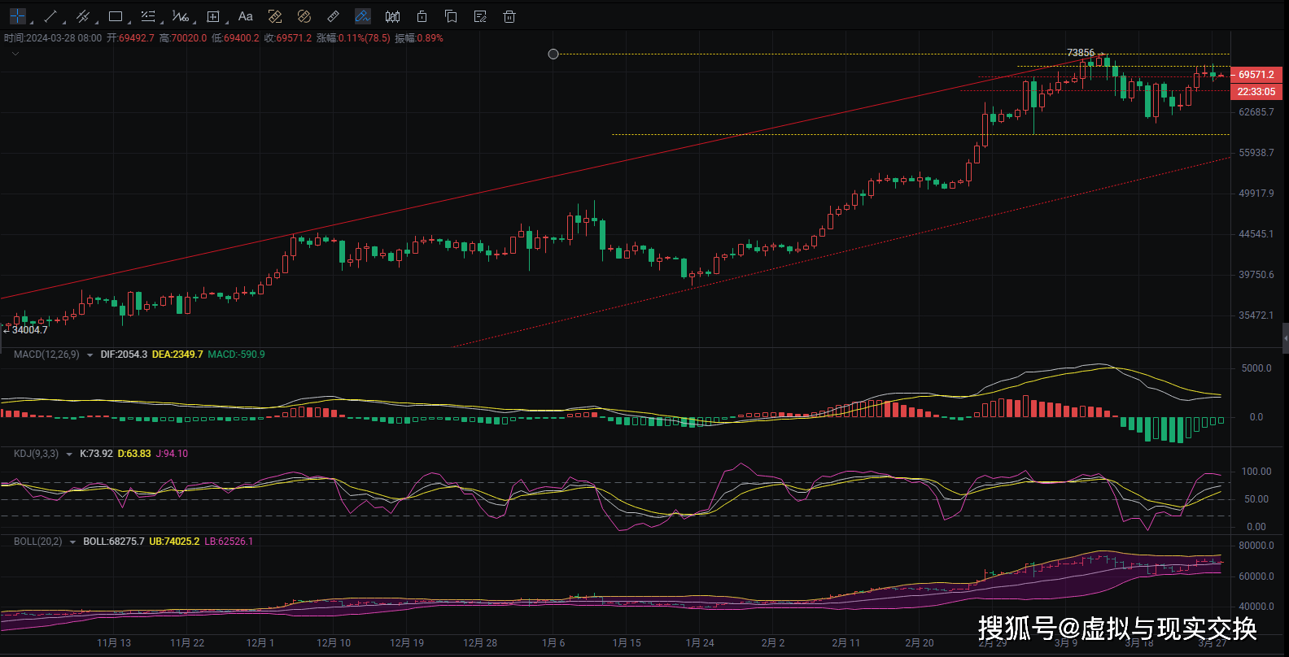
Task: Click the LB:62526.1 lower band value
Action: tap(229, 542)
